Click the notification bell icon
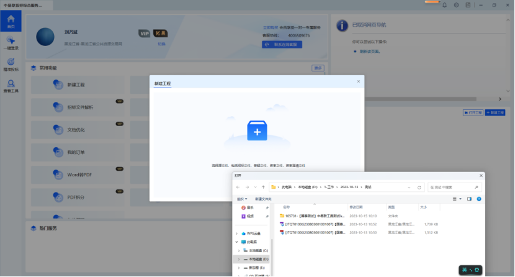The height and width of the screenshot is (277, 515). (x=443, y=5)
